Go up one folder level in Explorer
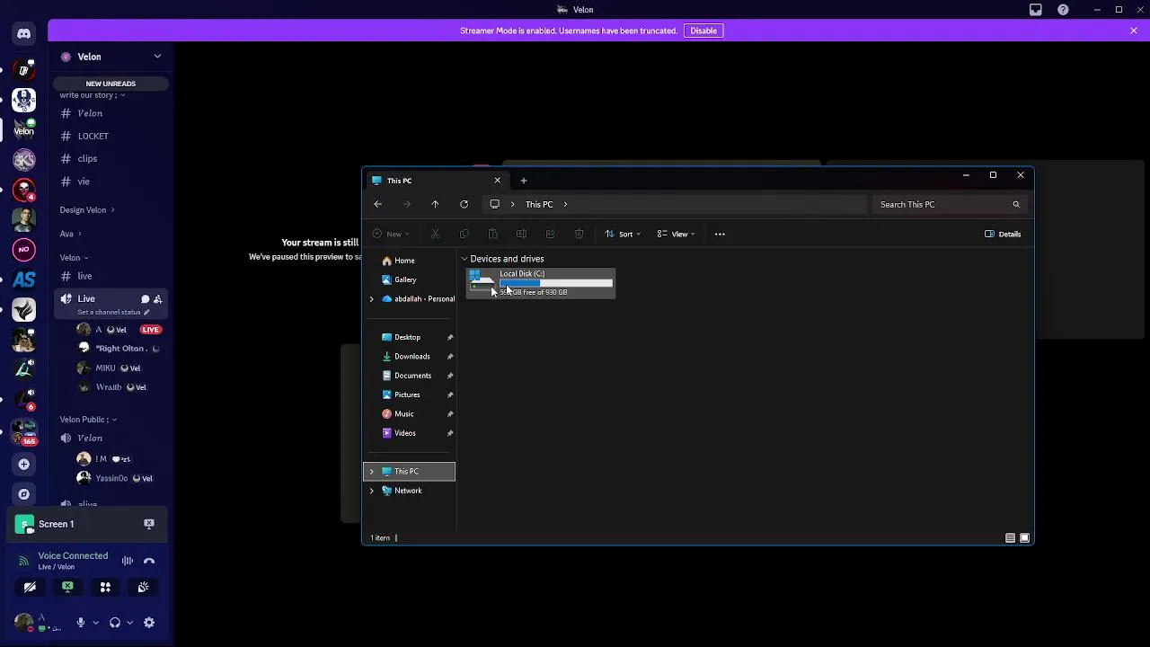The image size is (1150, 647). click(435, 205)
